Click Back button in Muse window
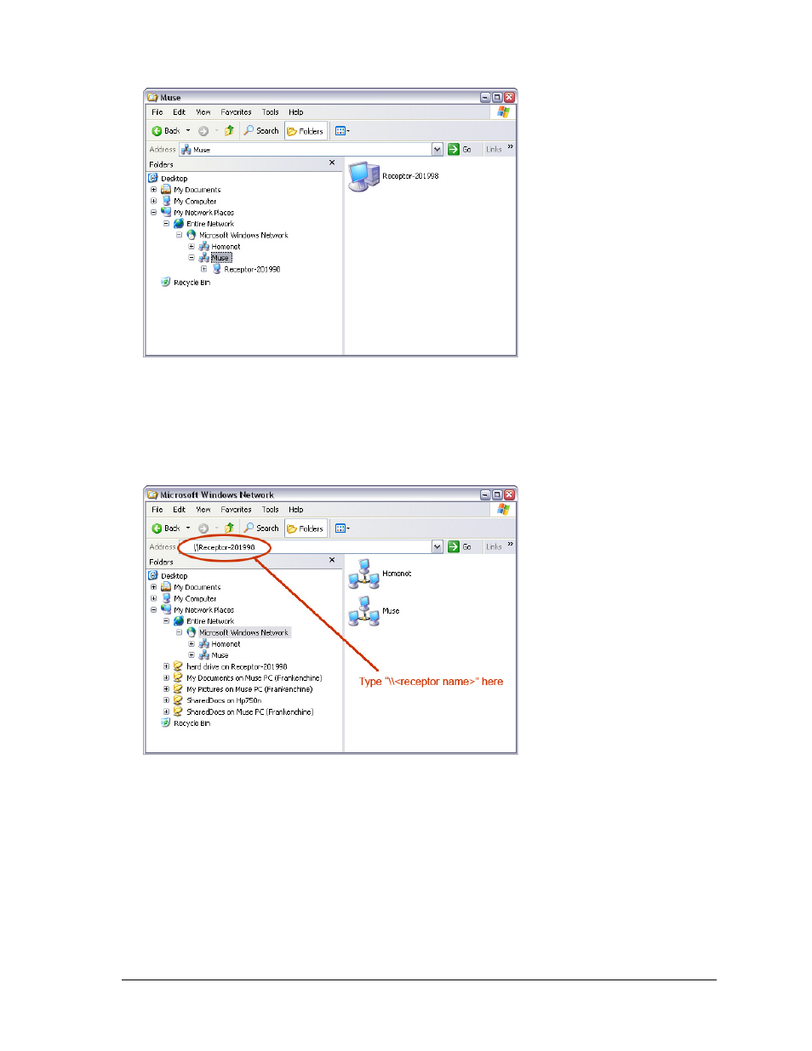This screenshot has height=1051, width=812. 167,131
